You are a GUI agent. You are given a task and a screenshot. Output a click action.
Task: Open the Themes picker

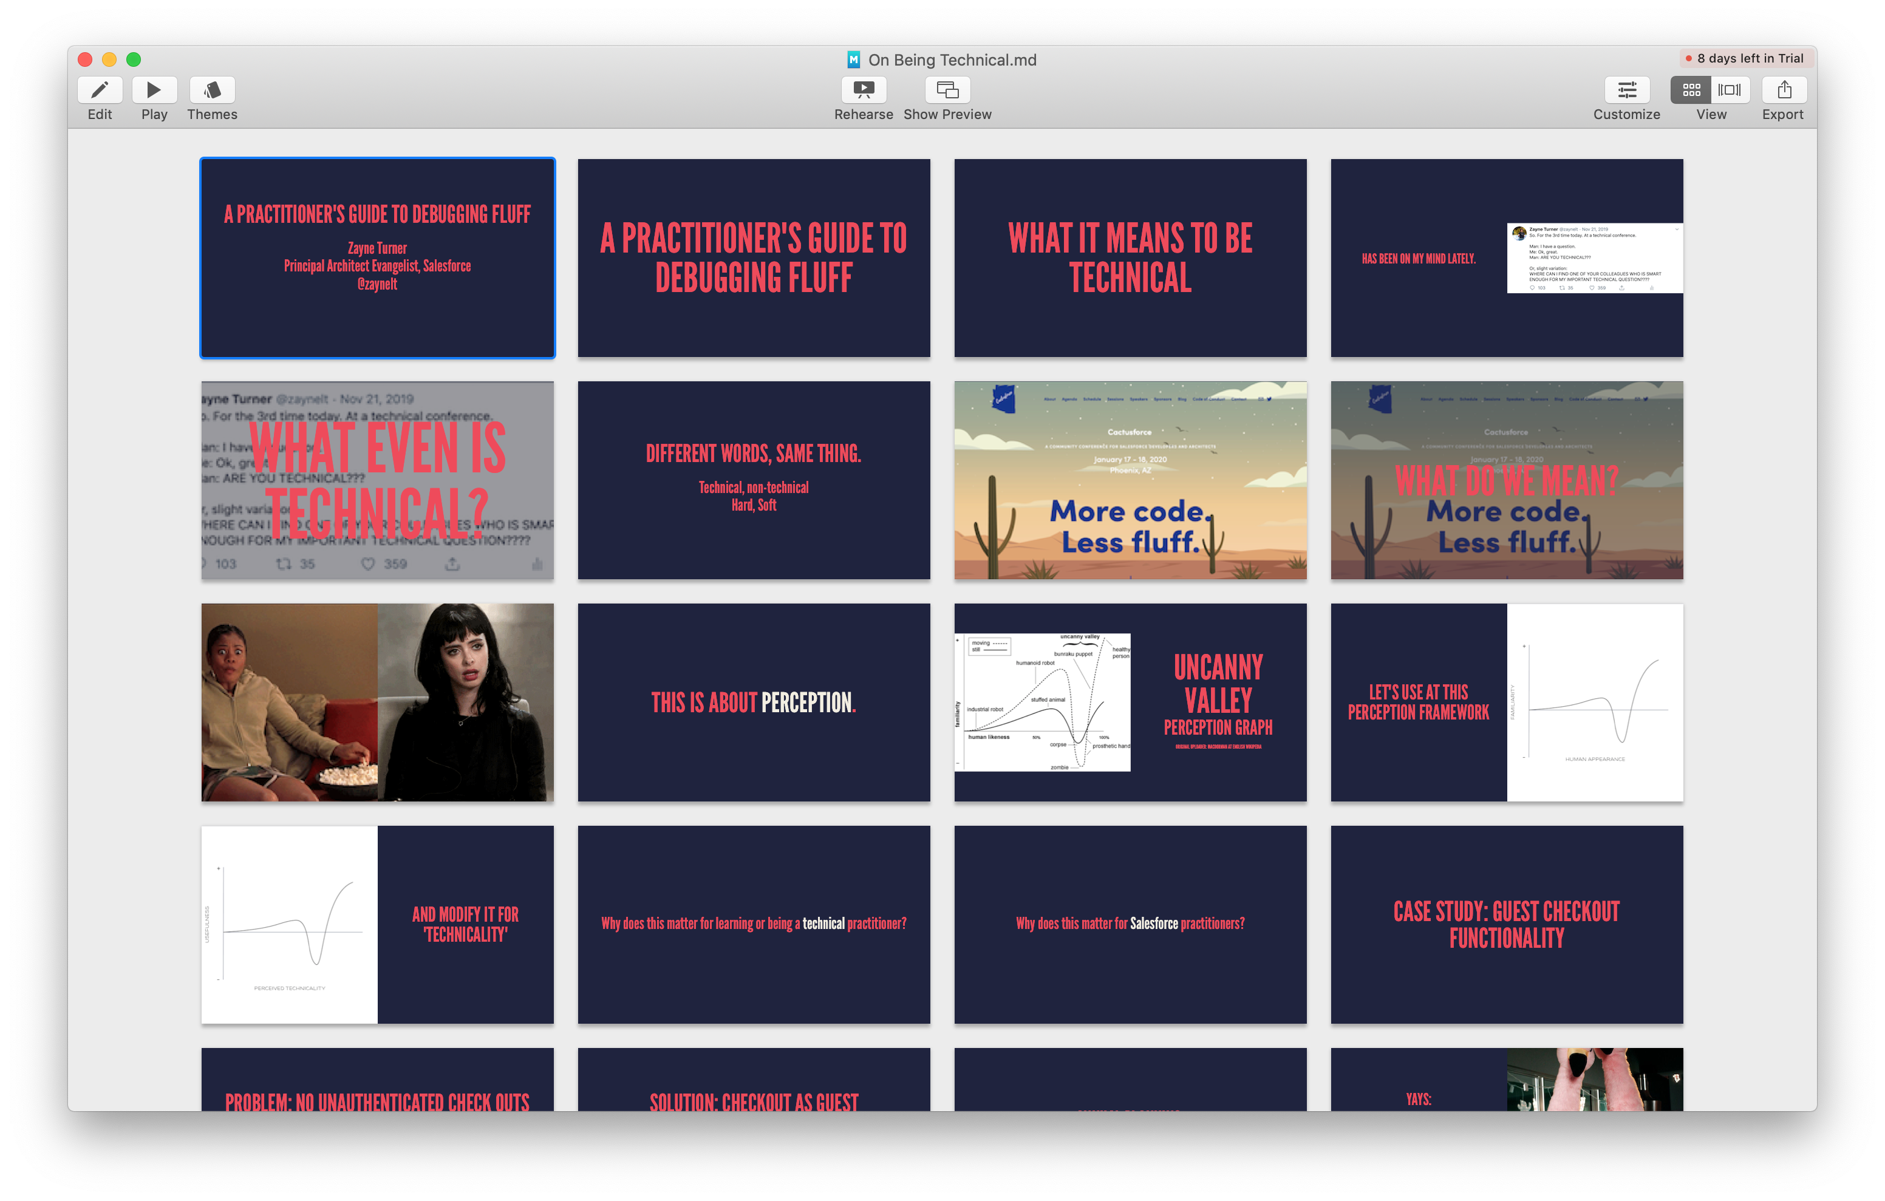click(212, 90)
